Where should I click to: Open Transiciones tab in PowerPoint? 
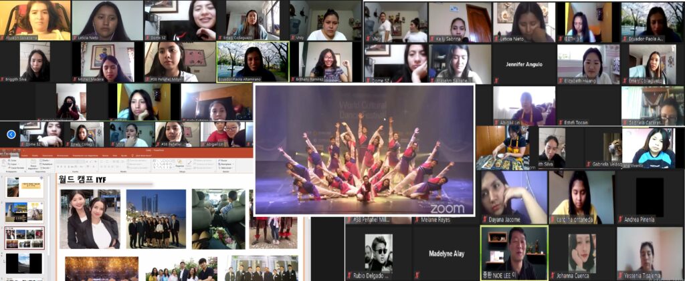point(47,156)
